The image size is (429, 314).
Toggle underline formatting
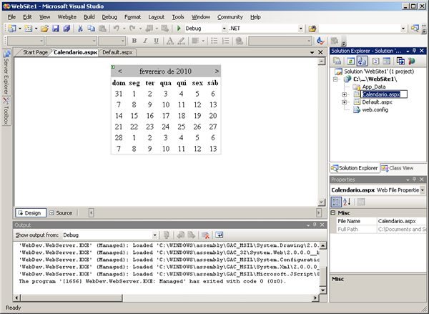[156, 41]
